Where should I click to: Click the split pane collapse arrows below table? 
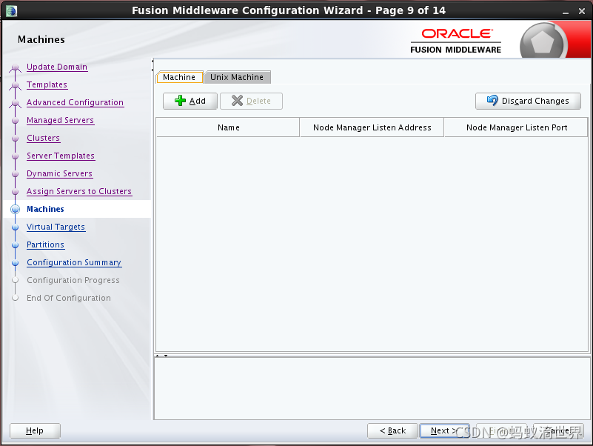point(161,356)
